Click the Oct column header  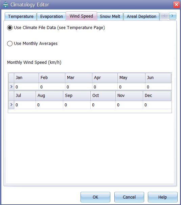coord(103,96)
